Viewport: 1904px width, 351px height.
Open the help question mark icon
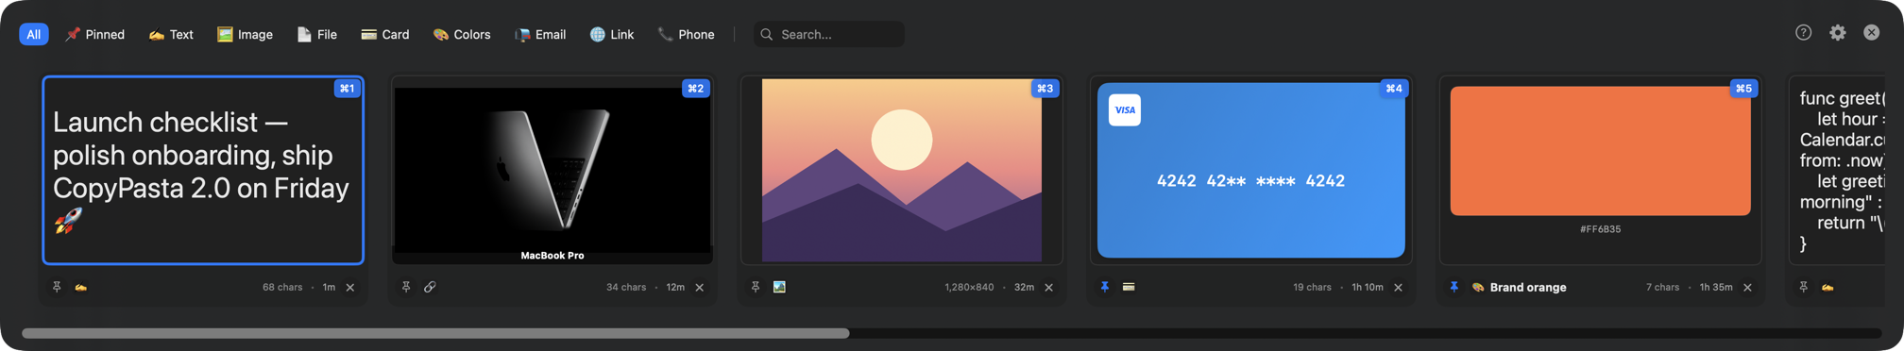(1803, 33)
